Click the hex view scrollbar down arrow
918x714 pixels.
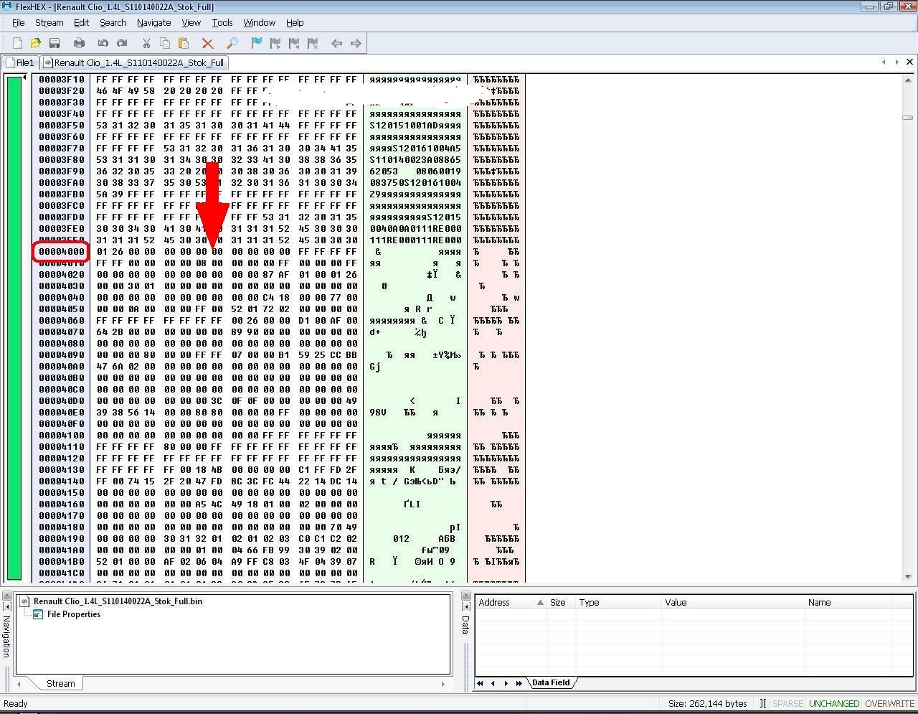coord(907,577)
